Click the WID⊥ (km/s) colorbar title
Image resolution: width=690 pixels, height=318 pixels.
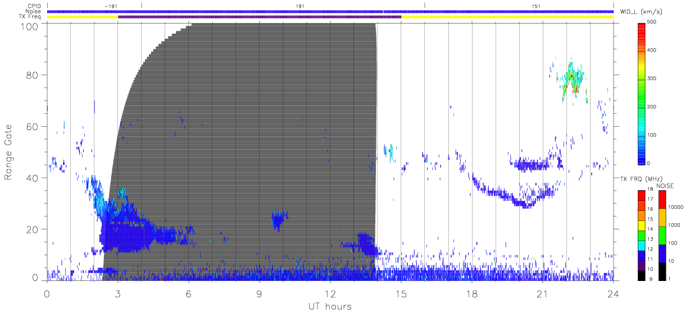642,12
